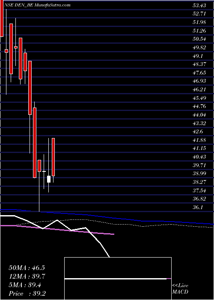Select the 50.54 price axis label
The image size is (214, 300).
199,39
